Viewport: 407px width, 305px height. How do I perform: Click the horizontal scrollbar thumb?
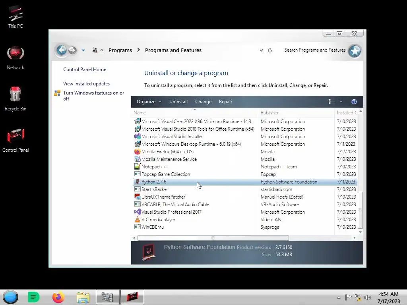[213, 238]
